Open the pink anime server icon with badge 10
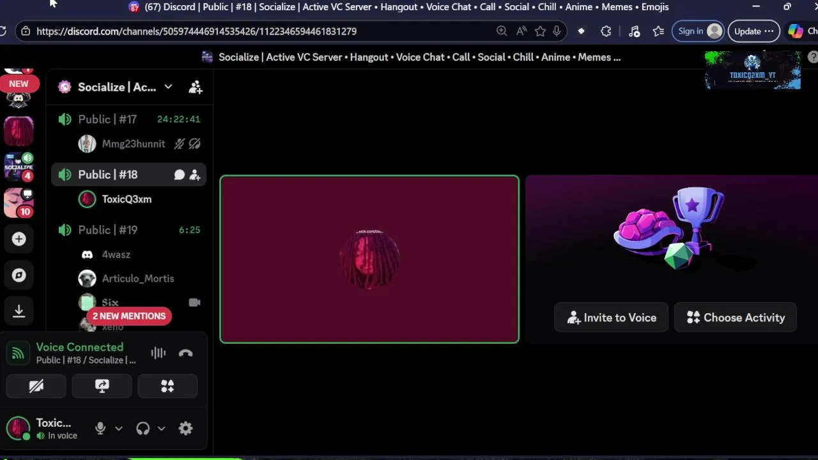The width and height of the screenshot is (818, 460). point(19,203)
